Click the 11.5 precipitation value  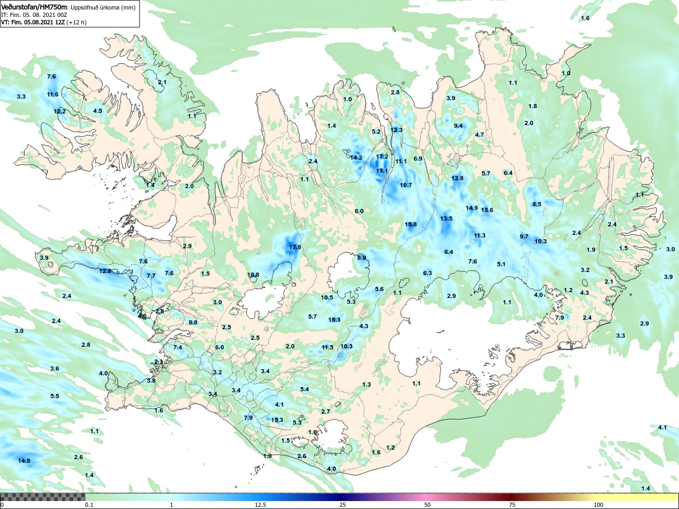[x=327, y=347]
